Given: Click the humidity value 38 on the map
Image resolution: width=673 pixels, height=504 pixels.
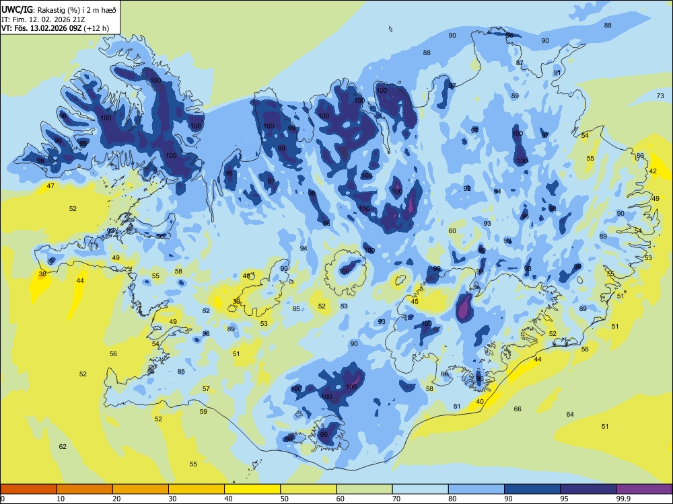Looking at the screenshot, I should (x=42, y=274).
